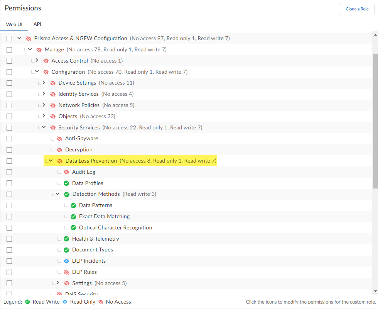This screenshot has height=309, width=378.
Task: Change Health & Telemetry permission icon
Action: click(x=66, y=239)
